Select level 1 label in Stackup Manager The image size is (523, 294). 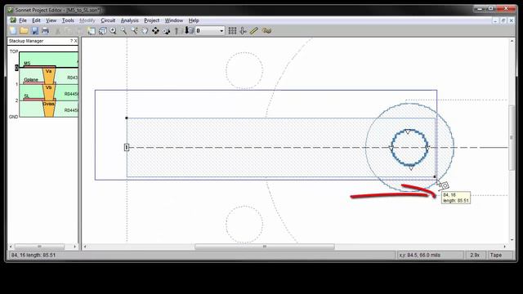pyautogui.click(x=16, y=84)
